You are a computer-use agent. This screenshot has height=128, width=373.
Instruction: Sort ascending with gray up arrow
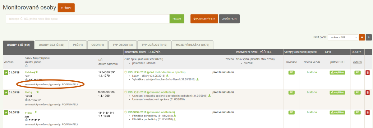click(369, 37)
